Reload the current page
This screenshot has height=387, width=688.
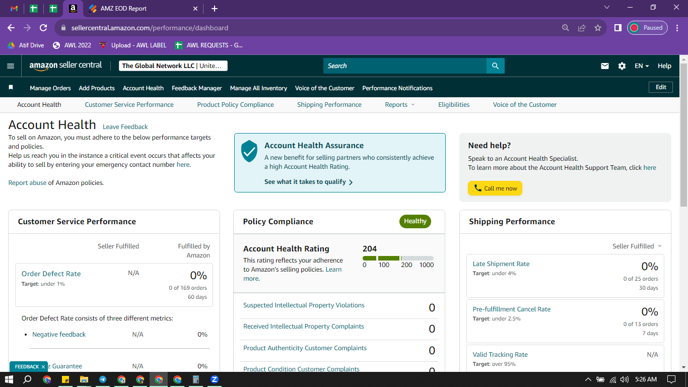pos(43,28)
